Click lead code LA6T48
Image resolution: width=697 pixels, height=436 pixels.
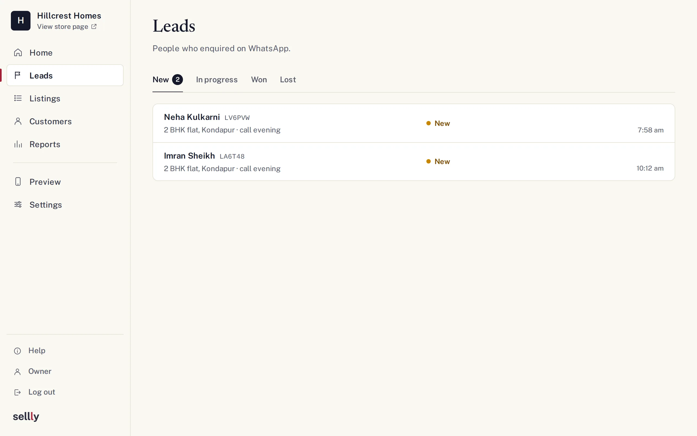232,156
